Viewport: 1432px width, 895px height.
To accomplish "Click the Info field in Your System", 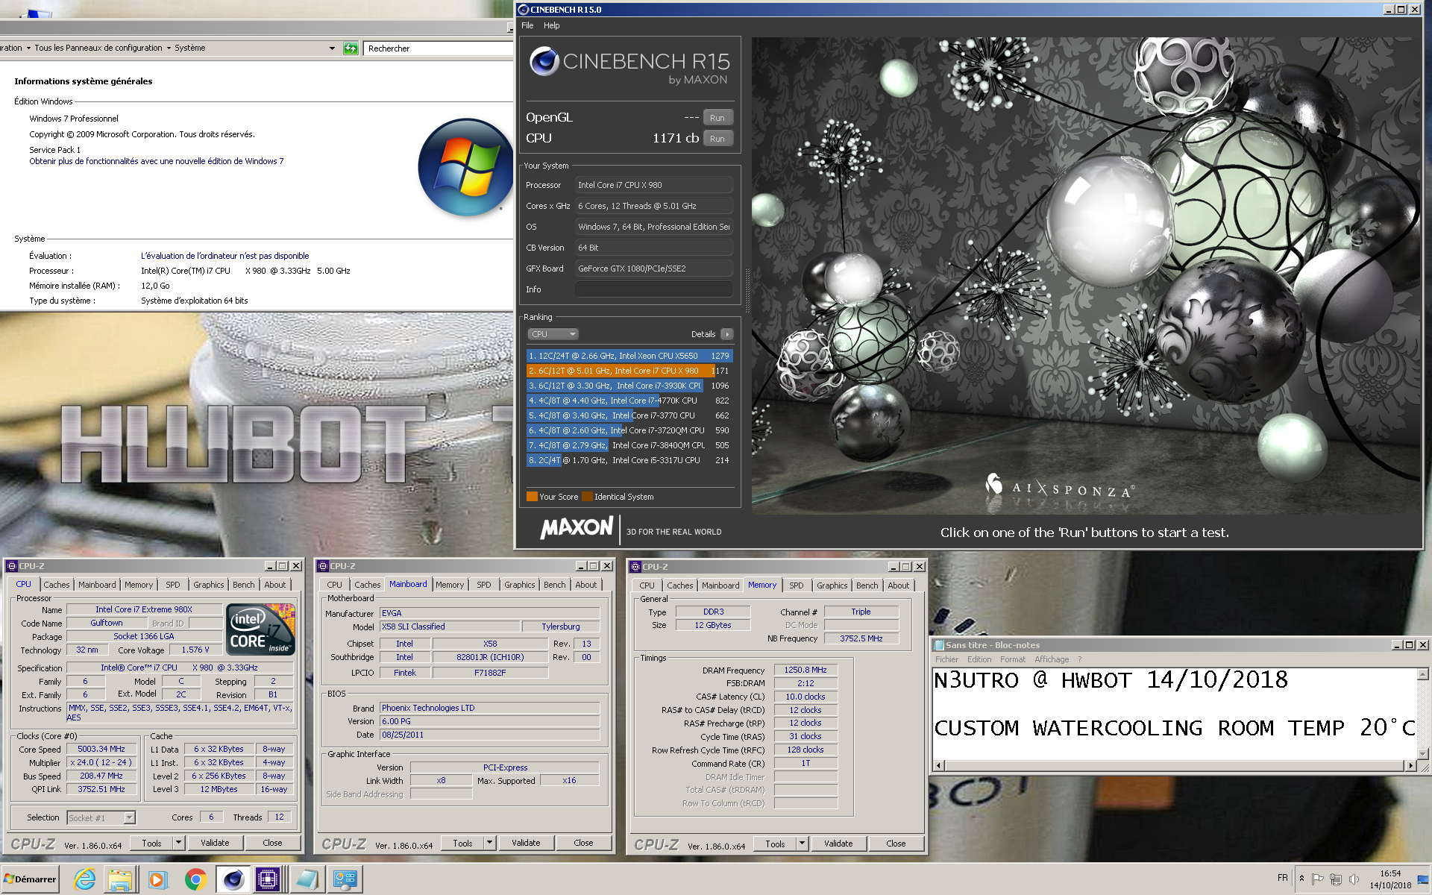I will (653, 289).
